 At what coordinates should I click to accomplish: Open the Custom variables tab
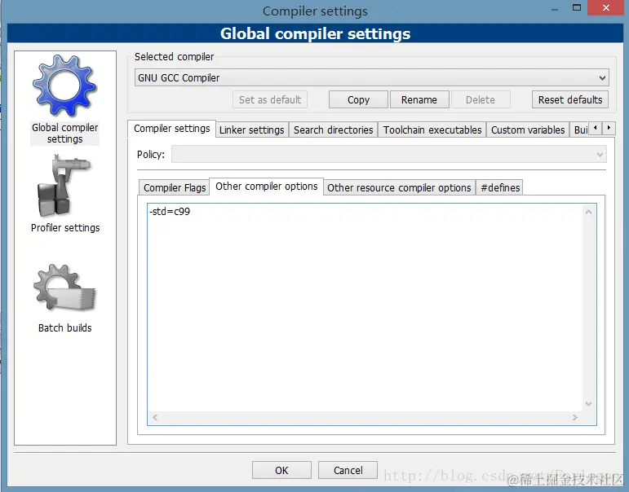528,130
